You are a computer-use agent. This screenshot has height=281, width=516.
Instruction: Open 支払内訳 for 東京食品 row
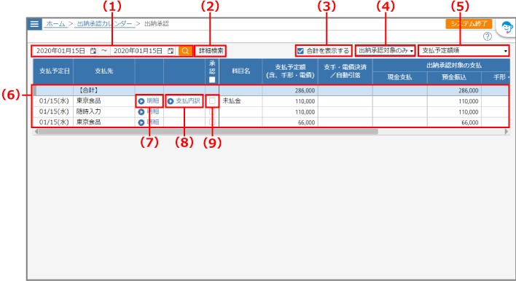(184, 101)
